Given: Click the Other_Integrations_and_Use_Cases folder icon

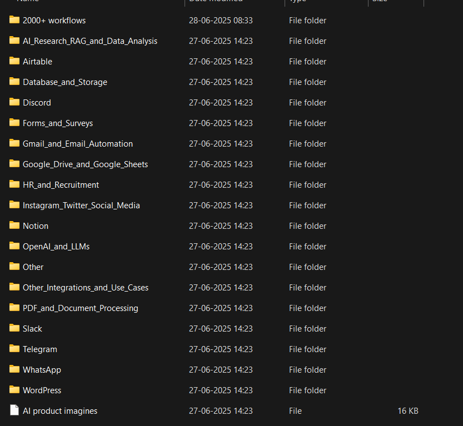Looking at the screenshot, I should pos(14,287).
